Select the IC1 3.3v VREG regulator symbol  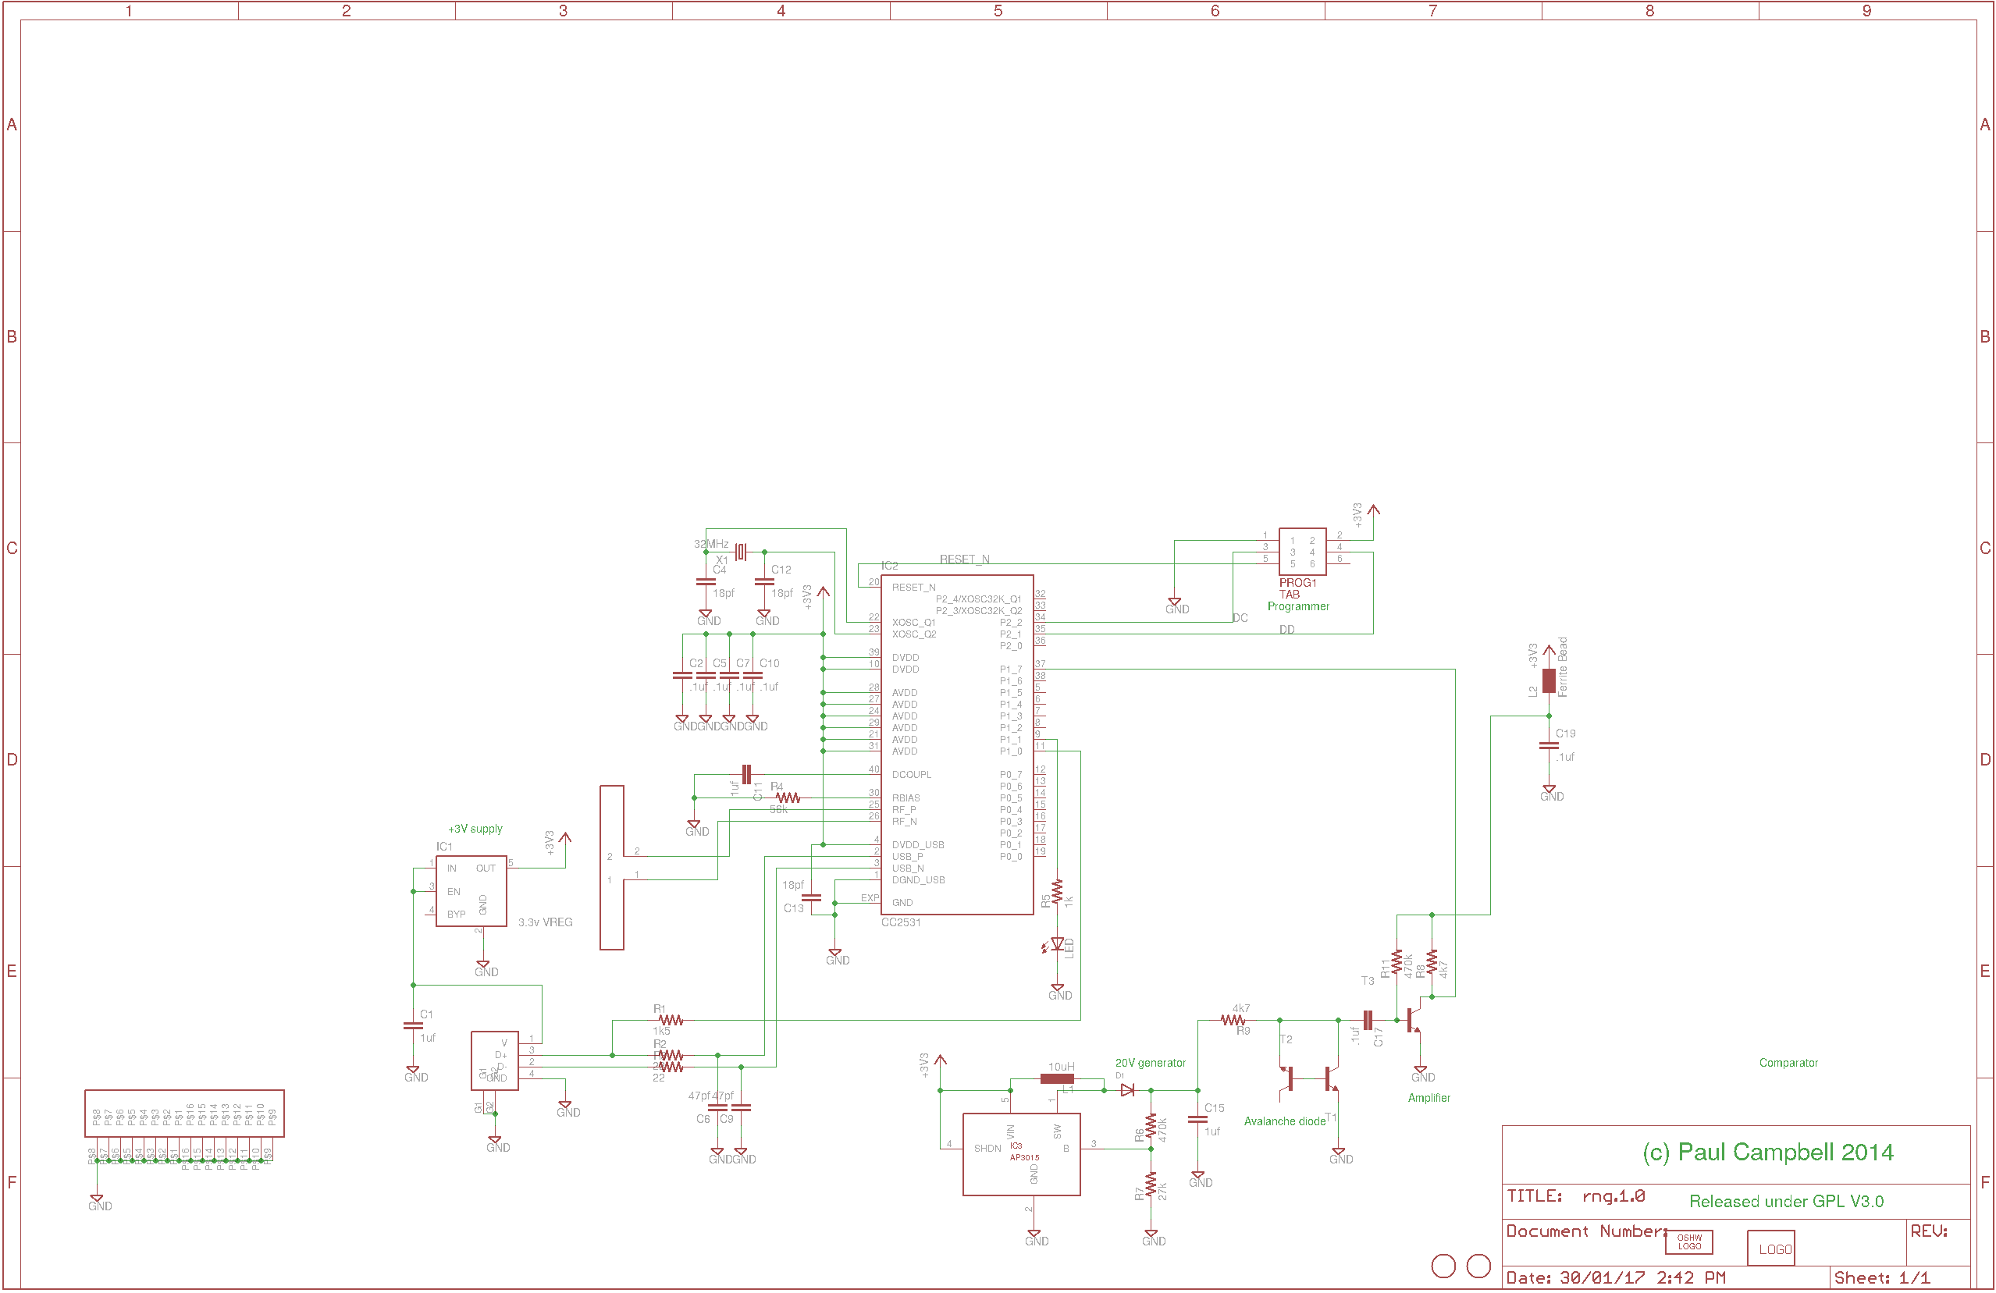point(471,890)
